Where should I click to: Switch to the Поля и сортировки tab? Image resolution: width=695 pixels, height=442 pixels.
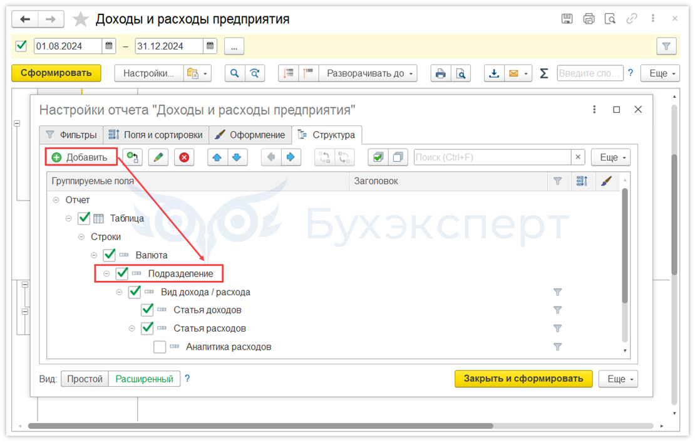[x=156, y=135]
